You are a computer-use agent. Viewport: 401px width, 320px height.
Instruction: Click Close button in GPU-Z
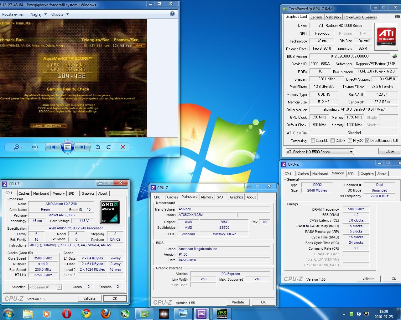pos(390,151)
